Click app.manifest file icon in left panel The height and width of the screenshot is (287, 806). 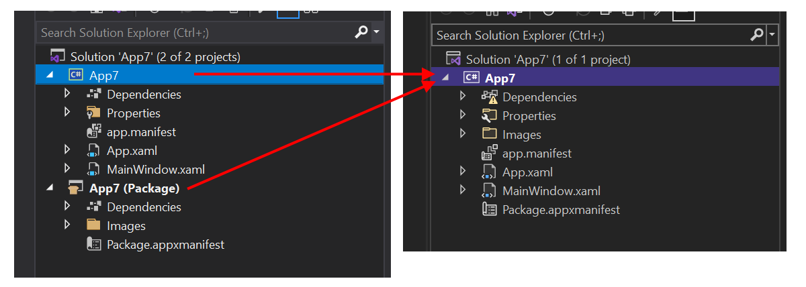click(x=93, y=132)
